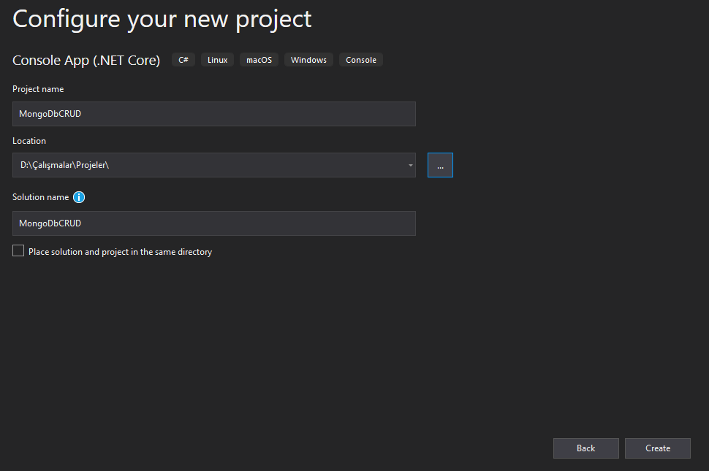709x471 pixels.
Task: Click the Console App (.NET Core) heading
Action: [x=86, y=61]
